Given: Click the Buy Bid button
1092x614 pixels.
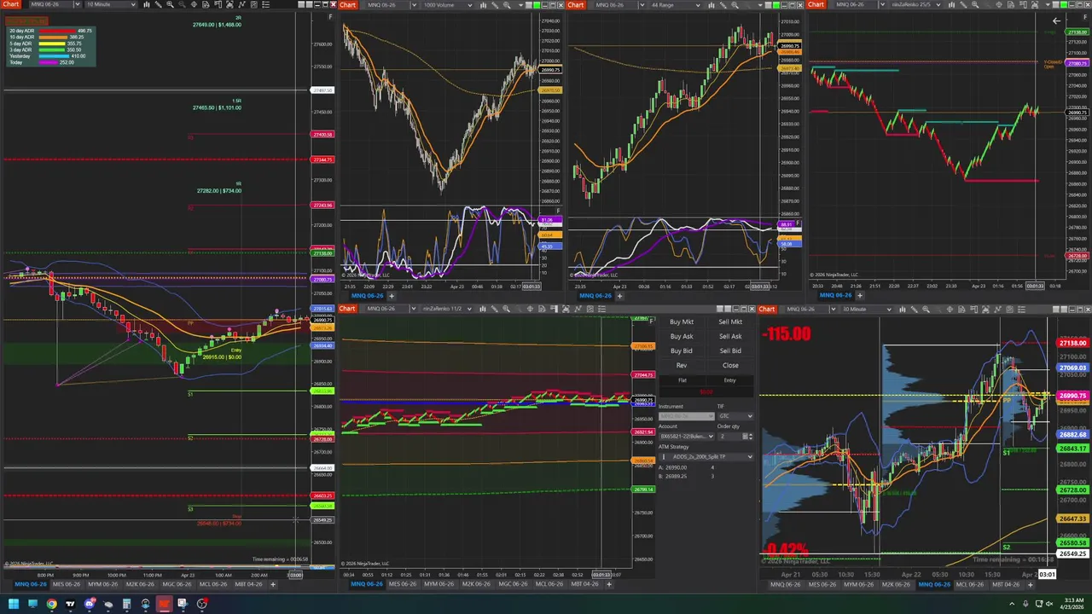Looking at the screenshot, I should point(682,351).
